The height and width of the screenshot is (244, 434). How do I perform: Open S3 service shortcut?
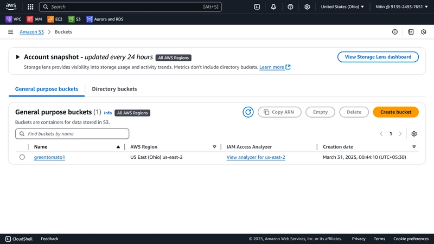click(x=74, y=19)
